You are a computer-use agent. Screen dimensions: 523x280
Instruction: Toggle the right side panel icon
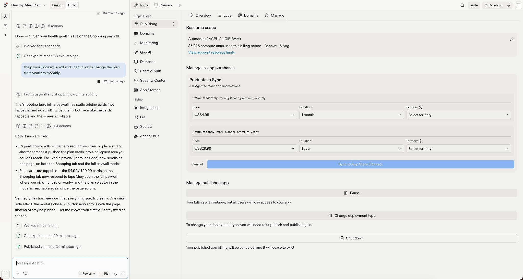pos(518,5)
